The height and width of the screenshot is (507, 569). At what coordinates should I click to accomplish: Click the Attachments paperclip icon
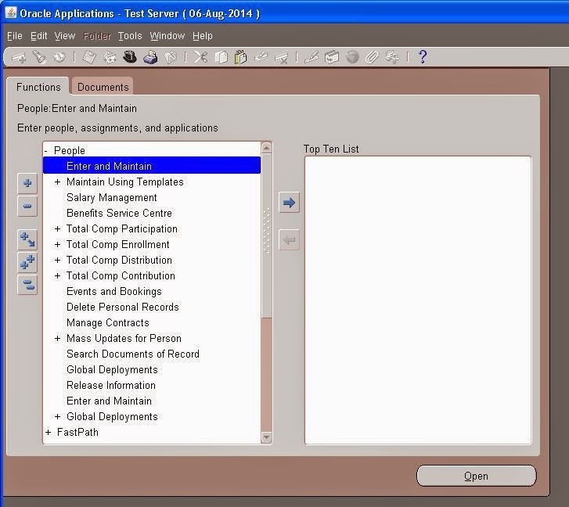[372, 57]
